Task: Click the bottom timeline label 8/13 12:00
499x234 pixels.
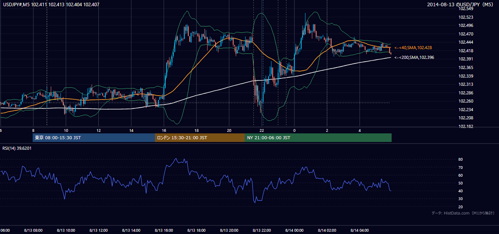Action: (x=98, y=230)
